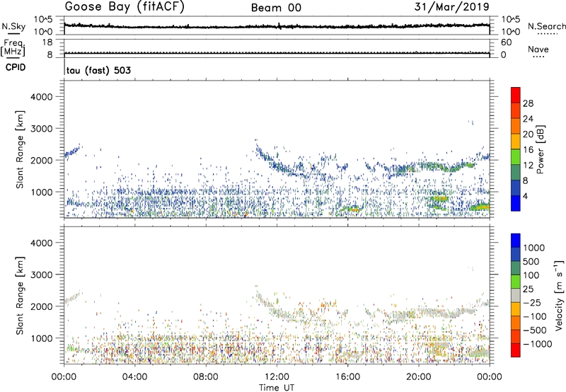Click the 'Slant Range [km]' label of the power panel
Screen dimensions: 566x392
click(x=20, y=149)
